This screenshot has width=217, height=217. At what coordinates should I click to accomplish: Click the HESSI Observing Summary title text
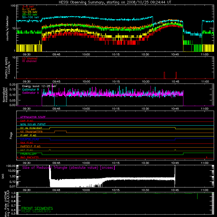(x=115, y=2)
